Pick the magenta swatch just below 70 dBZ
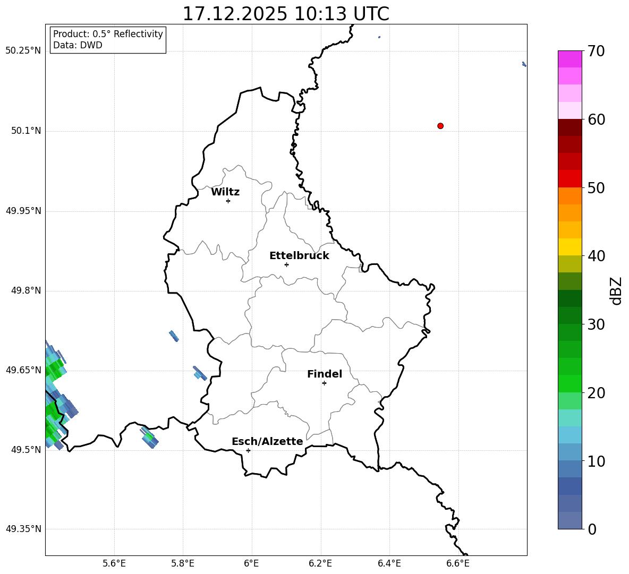The width and height of the screenshot is (629, 574). coord(569,59)
